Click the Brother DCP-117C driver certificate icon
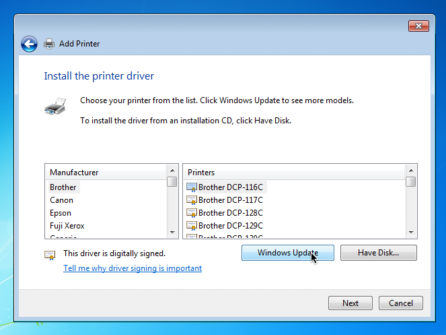446x335 pixels. point(192,200)
